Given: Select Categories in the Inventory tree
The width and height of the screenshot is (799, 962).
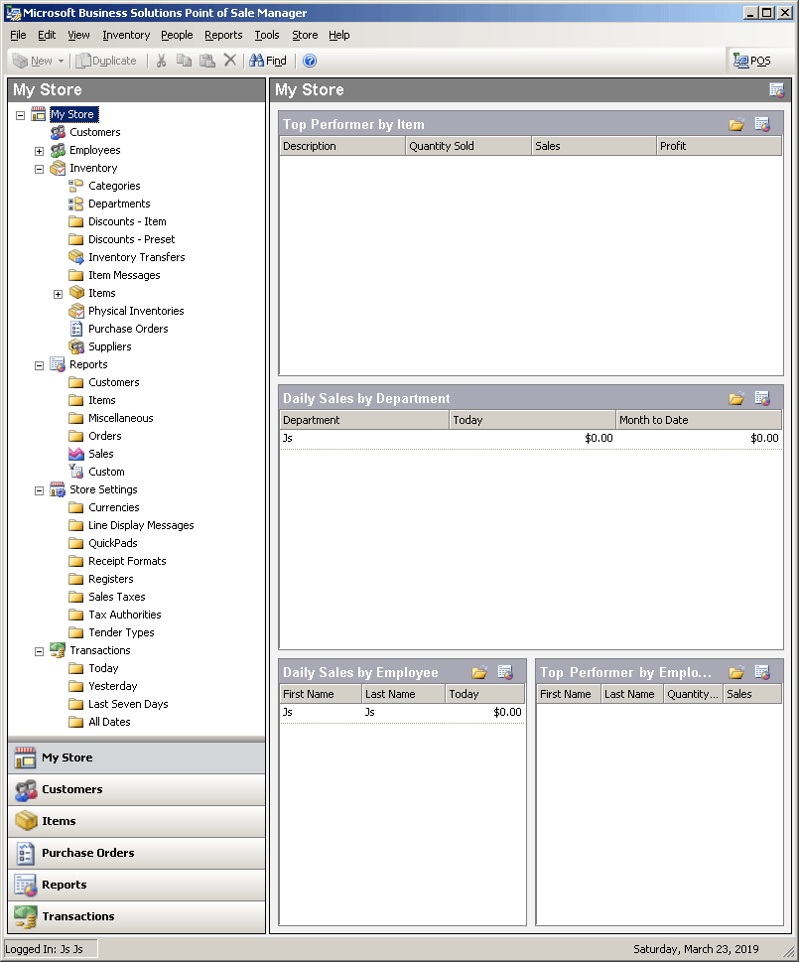Looking at the screenshot, I should pyautogui.click(x=114, y=186).
